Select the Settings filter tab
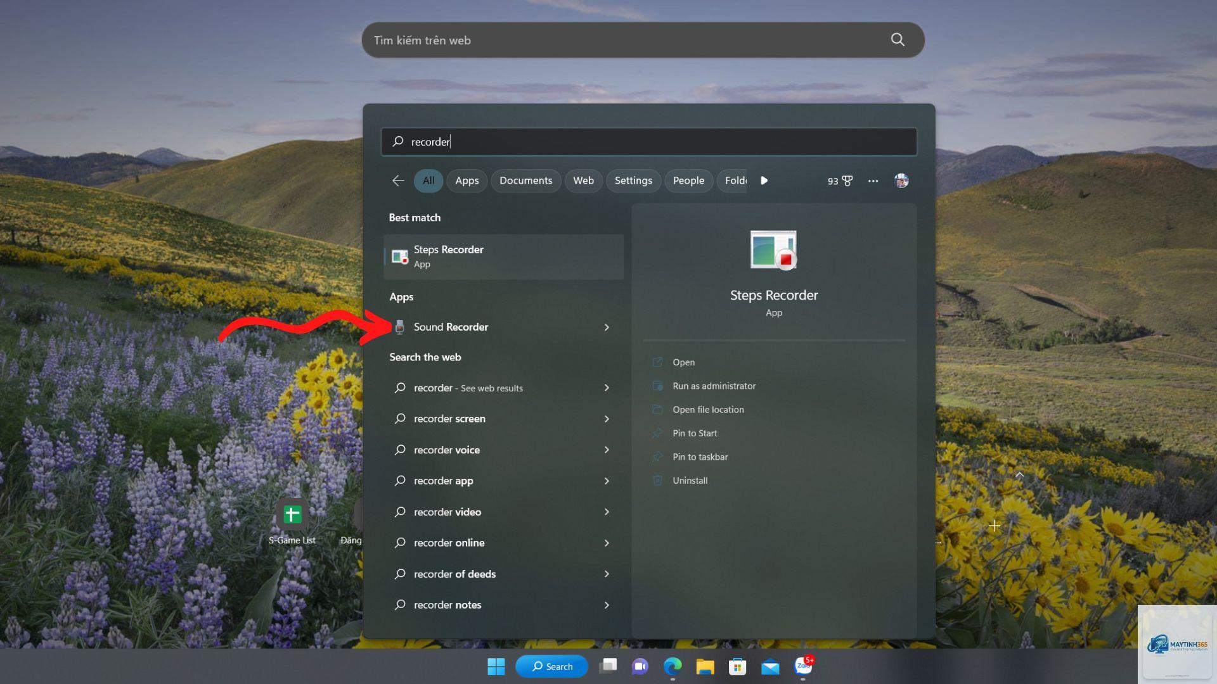 pyautogui.click(x=633, y=180)
